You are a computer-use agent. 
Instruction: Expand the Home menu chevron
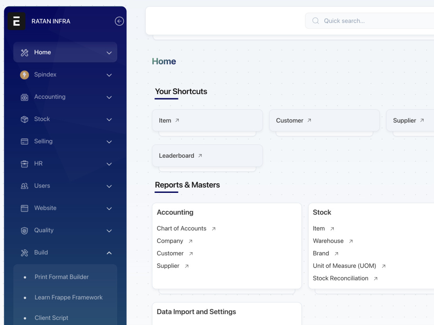pos(109,53)
